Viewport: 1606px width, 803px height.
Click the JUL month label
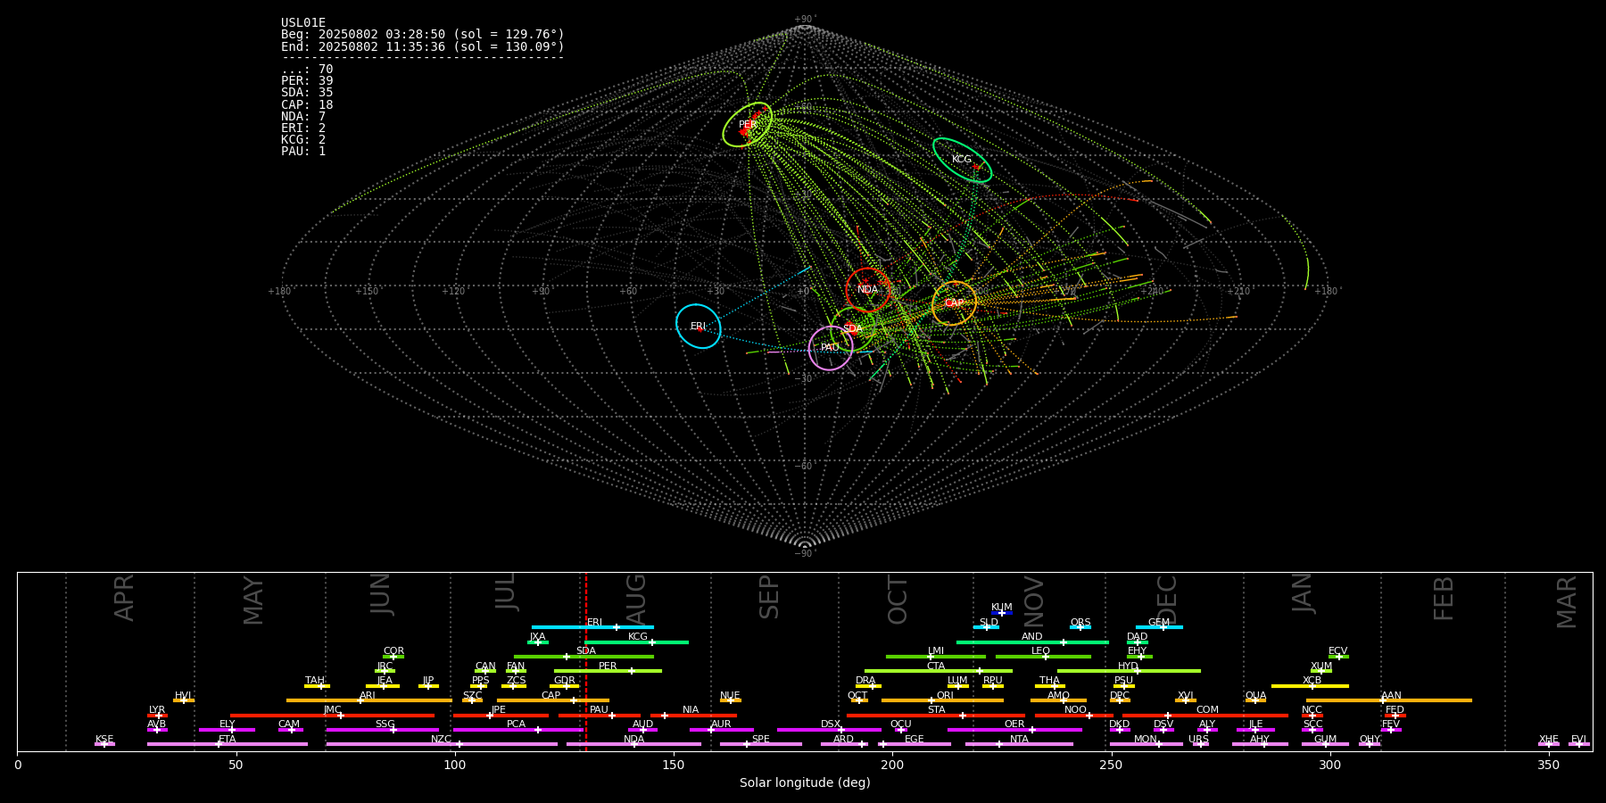[x=506, y=592]
